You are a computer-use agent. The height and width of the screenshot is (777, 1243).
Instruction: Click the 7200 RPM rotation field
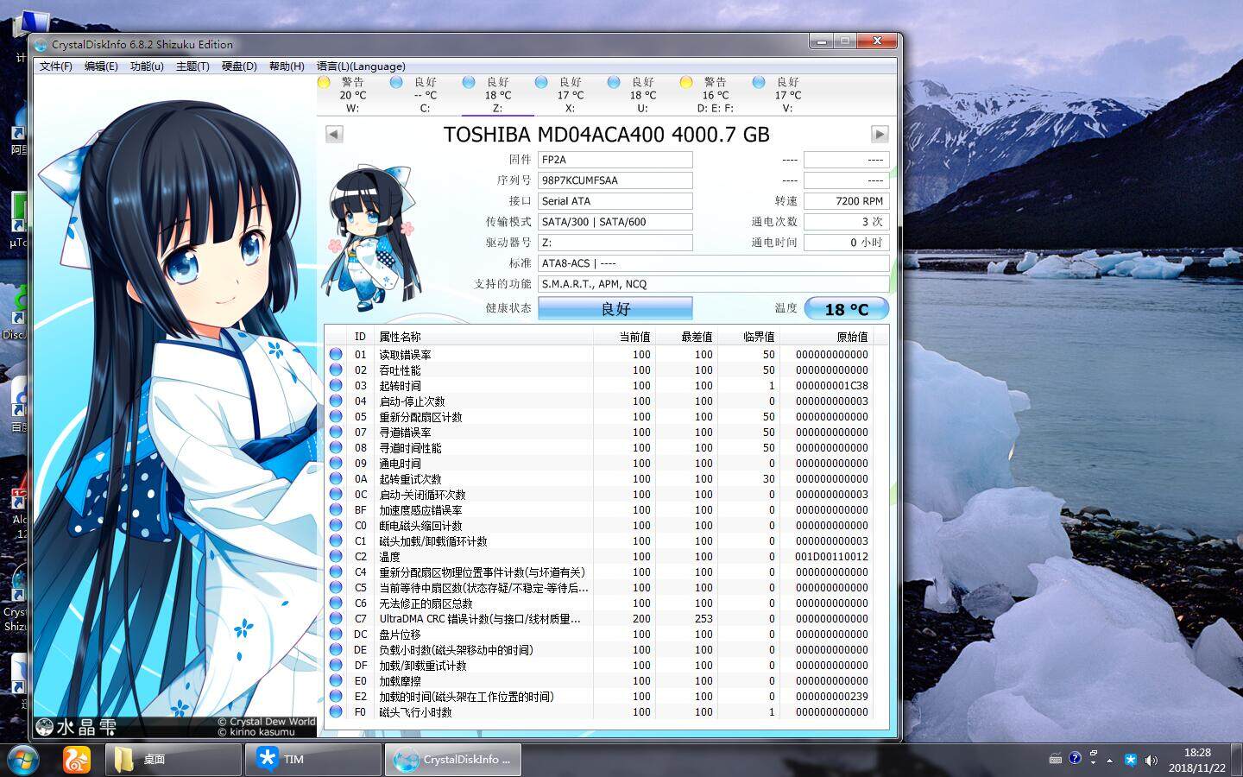[847, 201]
